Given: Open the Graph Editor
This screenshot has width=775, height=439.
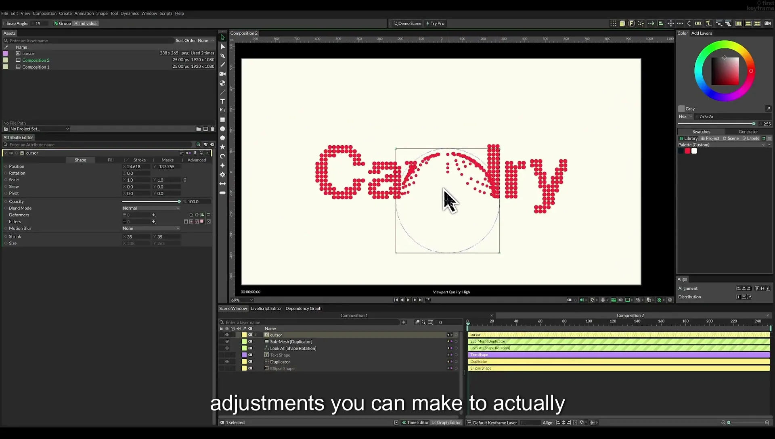Looking at the screenshot, I should click(446, 423).
